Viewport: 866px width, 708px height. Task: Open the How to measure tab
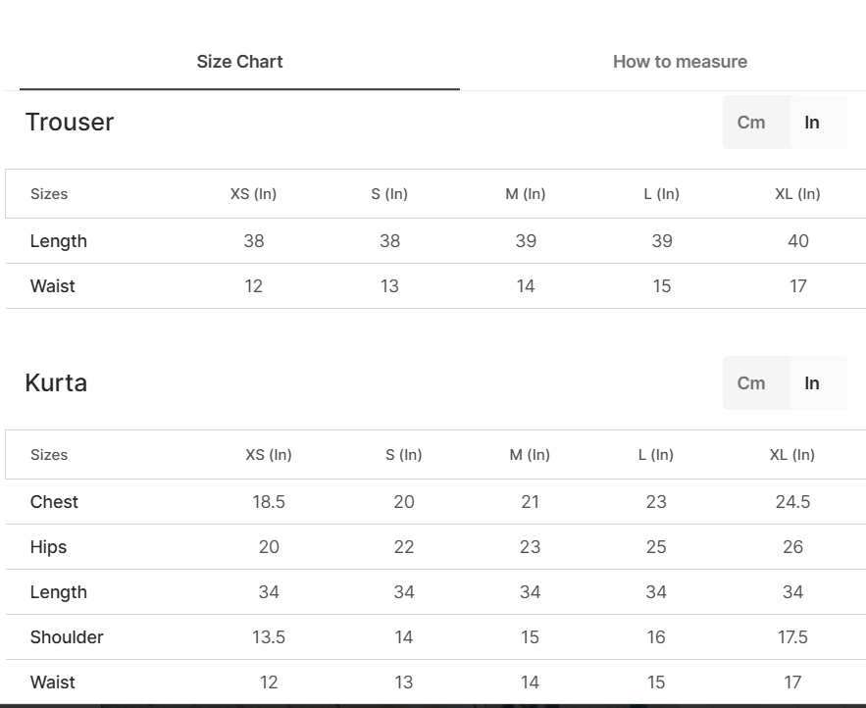680,62
